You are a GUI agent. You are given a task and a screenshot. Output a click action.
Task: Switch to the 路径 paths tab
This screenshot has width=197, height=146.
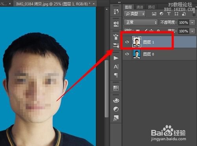pos(151,7)
